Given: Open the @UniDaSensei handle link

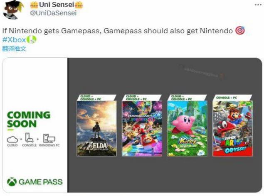Looking at the screenshot, I should pos(53,13).
